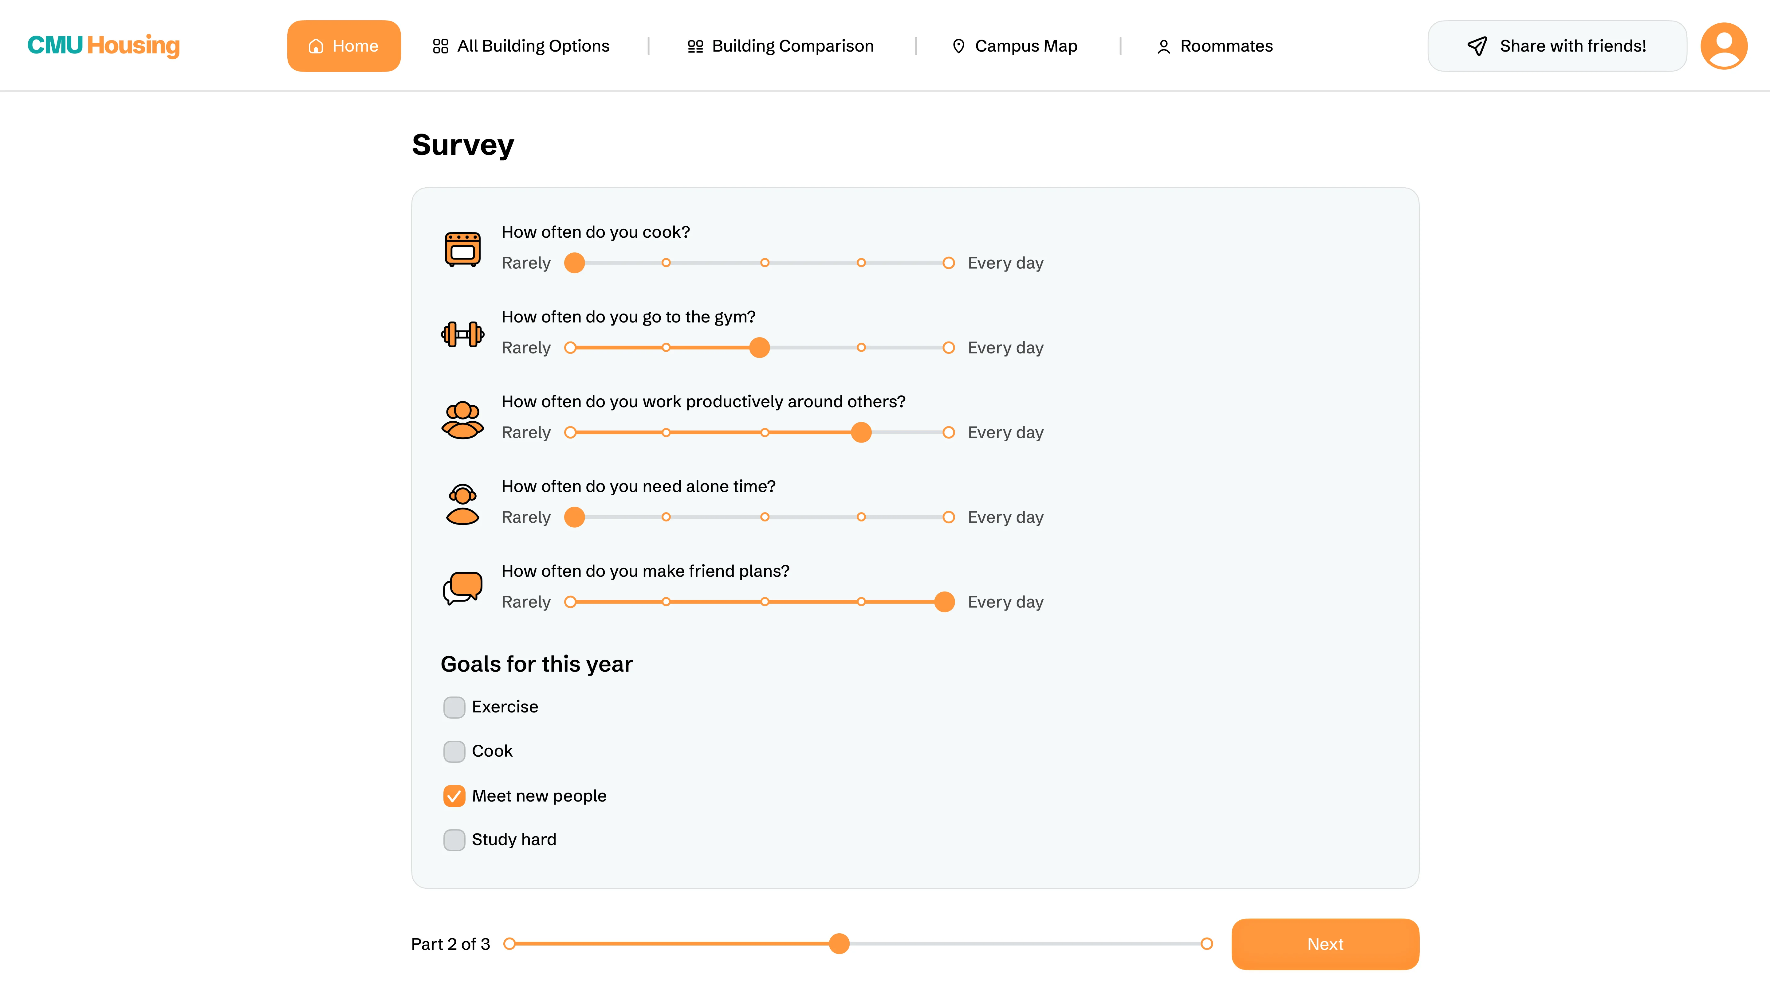Click the headphones person icon for alone time
This screenshot has height=995, width=1770.
point(462,504)
